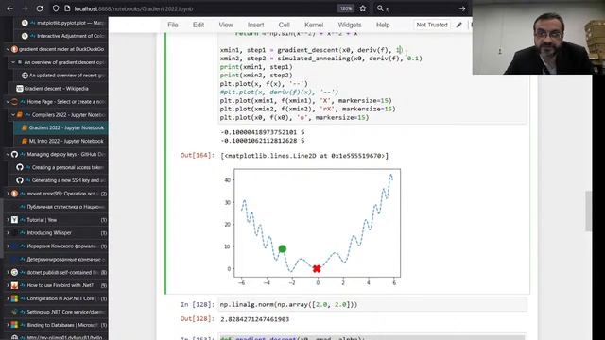Click GitHub favicon on Generating a new SSH key tab

point(20,180)
